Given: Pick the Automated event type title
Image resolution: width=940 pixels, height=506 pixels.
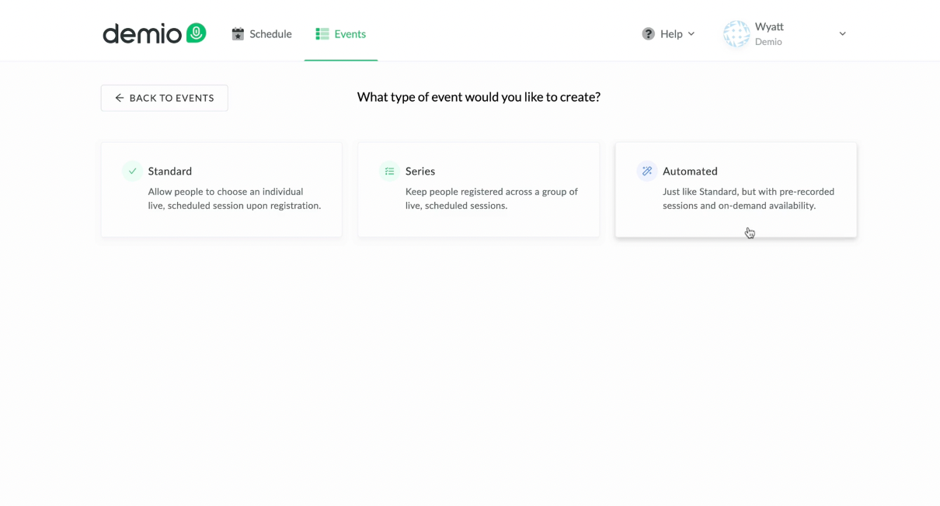Looking at the screenshot, I should pos(690,171).
